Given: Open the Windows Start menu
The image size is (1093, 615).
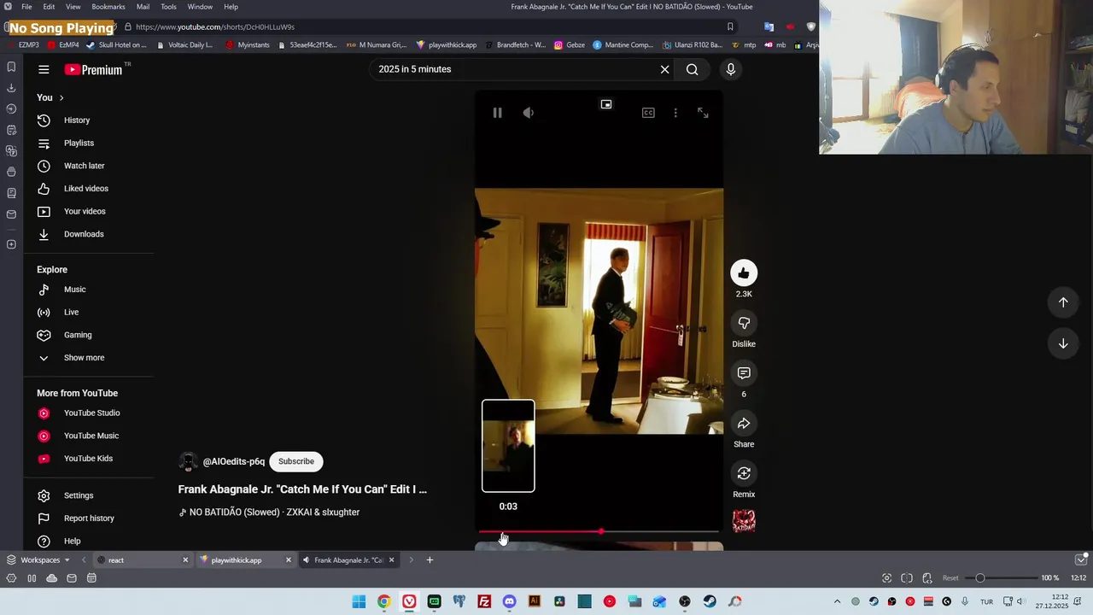Looking at the screenshot, I should [359, 601].
